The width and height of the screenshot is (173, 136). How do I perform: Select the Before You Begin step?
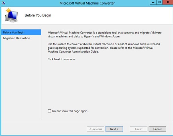pyautogui.click(x=21, y=32)
